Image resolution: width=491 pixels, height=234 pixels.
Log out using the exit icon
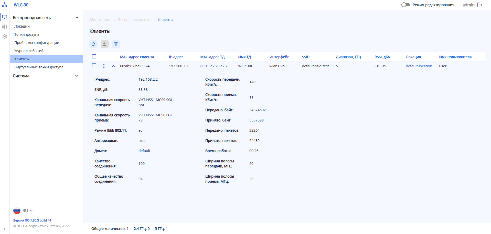pos(480,5)
